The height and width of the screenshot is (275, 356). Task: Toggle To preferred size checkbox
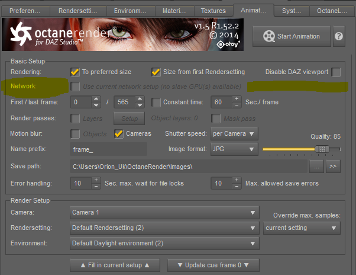(75, 72)
